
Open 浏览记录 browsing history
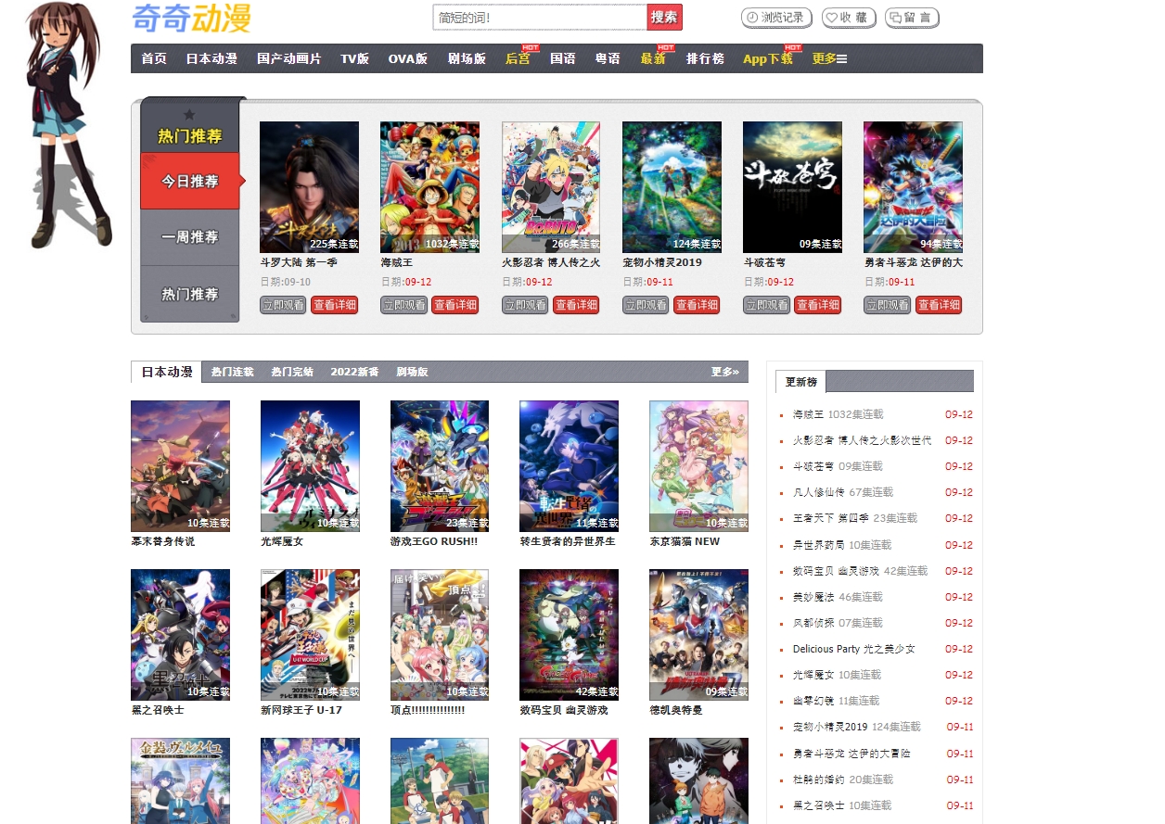[776, 18]
